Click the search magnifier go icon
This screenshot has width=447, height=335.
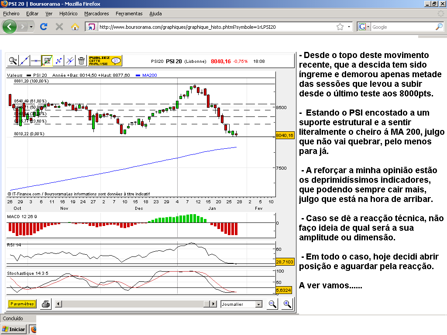[439, 27]
